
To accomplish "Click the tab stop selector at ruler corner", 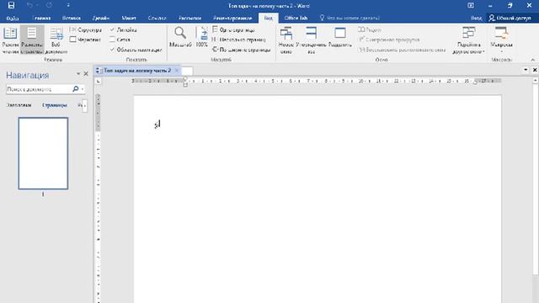I will pyautogui.click(x=99, y=81).
